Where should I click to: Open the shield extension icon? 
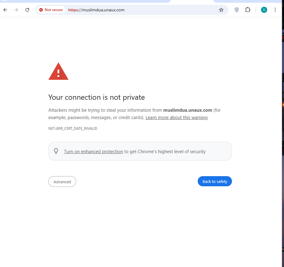(x=237, y=10)
